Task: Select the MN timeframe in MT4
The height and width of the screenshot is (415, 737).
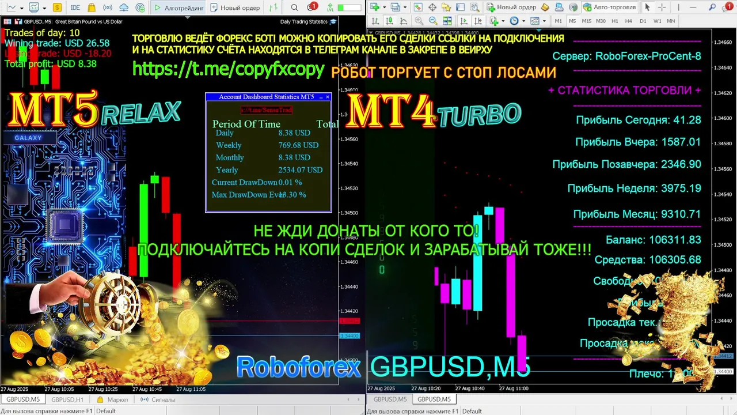Action: pos(671,21)
